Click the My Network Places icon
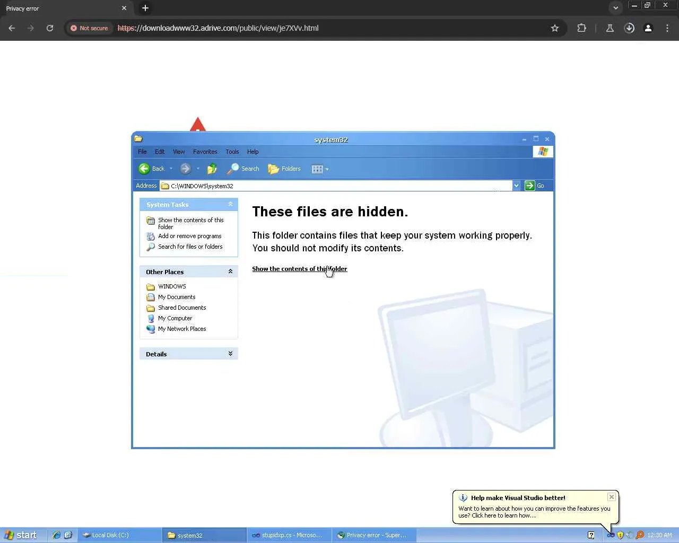 (151, 329)
